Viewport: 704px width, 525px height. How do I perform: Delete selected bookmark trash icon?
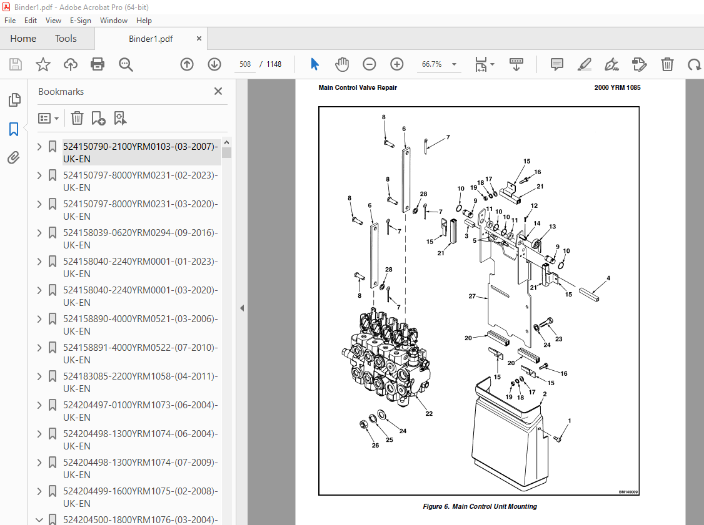[x=78, y=119]
